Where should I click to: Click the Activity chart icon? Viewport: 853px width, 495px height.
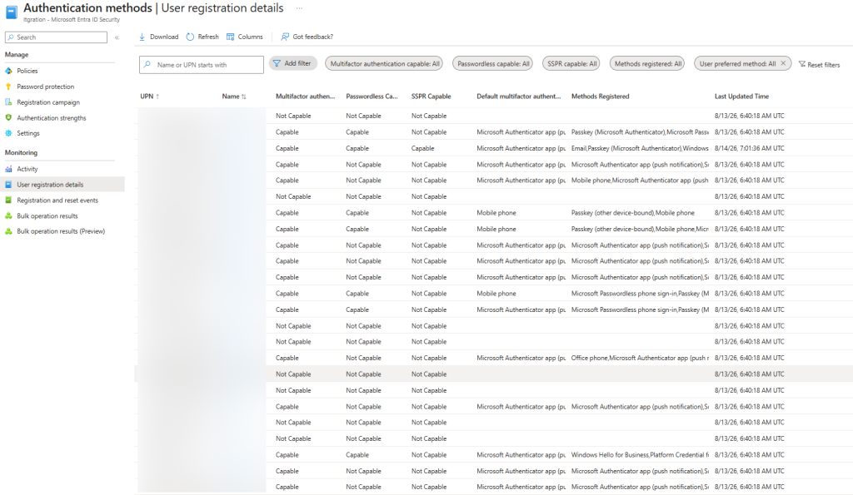tap(8, 169)
